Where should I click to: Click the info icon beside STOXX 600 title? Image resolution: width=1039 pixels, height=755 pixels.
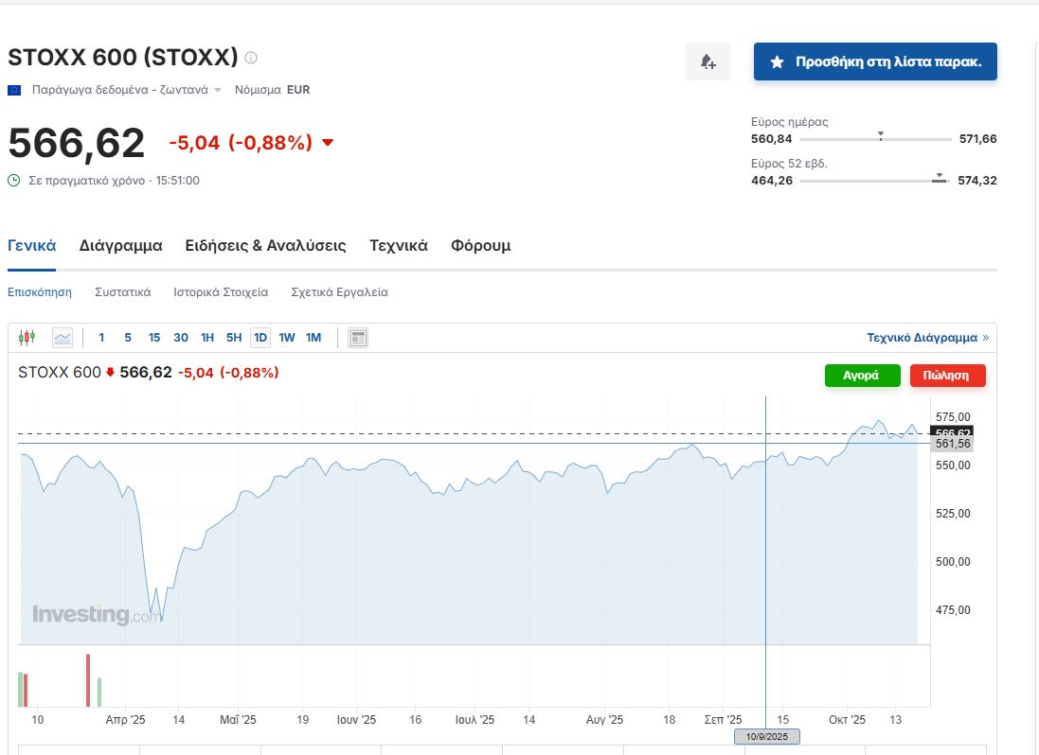251,58
